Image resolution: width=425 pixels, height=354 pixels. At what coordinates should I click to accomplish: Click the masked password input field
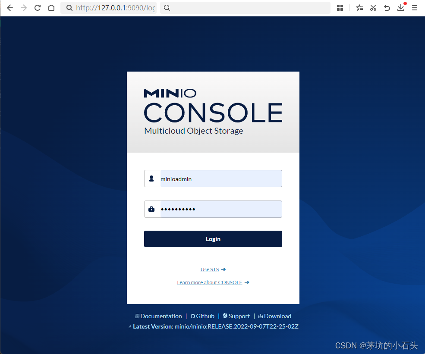pyautogui.click(x=216, y=209)
